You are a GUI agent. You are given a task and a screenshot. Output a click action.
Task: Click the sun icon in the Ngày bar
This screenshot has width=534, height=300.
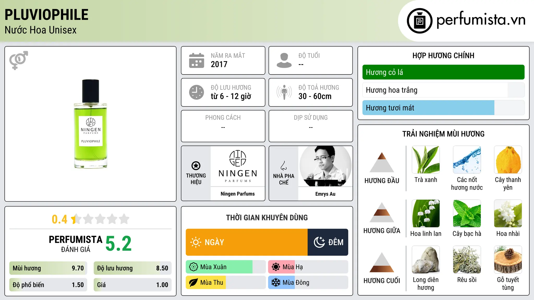point(196,242)
